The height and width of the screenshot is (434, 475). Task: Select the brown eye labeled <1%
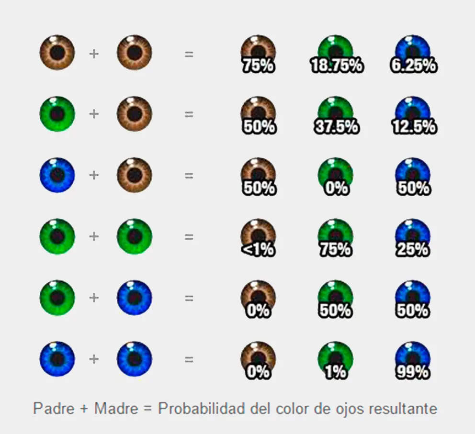[x=258, y=238]
